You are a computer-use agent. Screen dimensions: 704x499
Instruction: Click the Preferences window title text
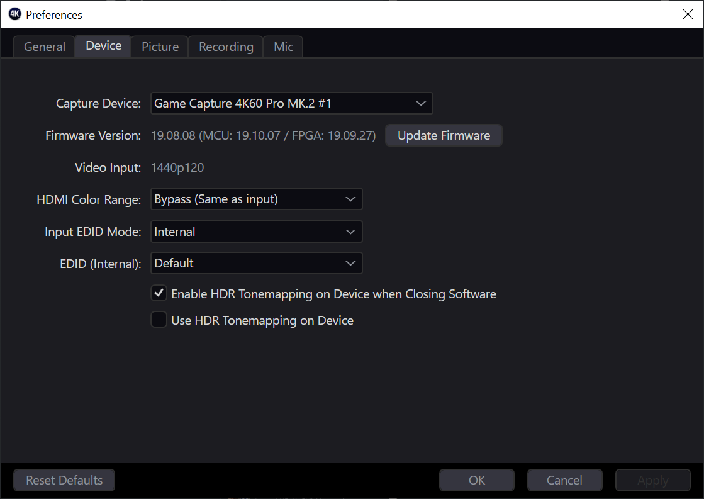point(54,15)
